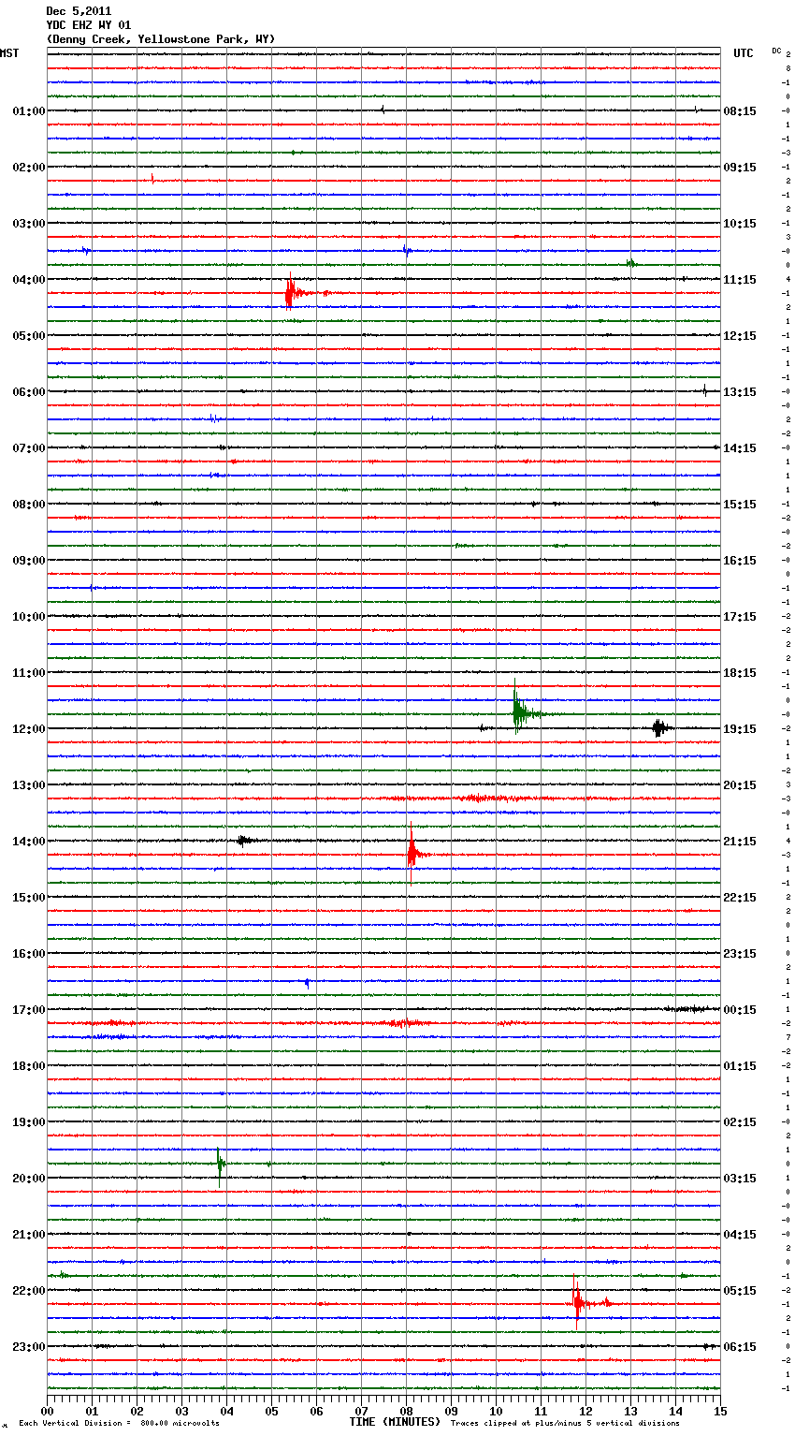Select the "15:00" MST time label

tap(29, 898)
